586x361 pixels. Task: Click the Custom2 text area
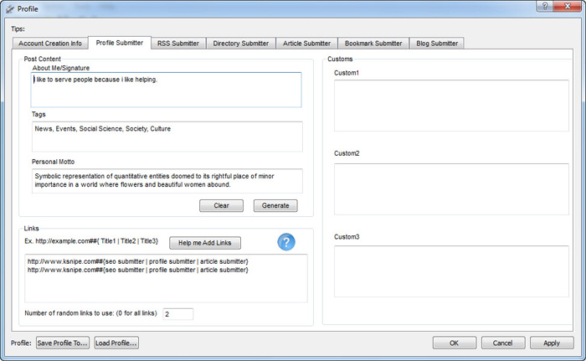pos(451,189)
